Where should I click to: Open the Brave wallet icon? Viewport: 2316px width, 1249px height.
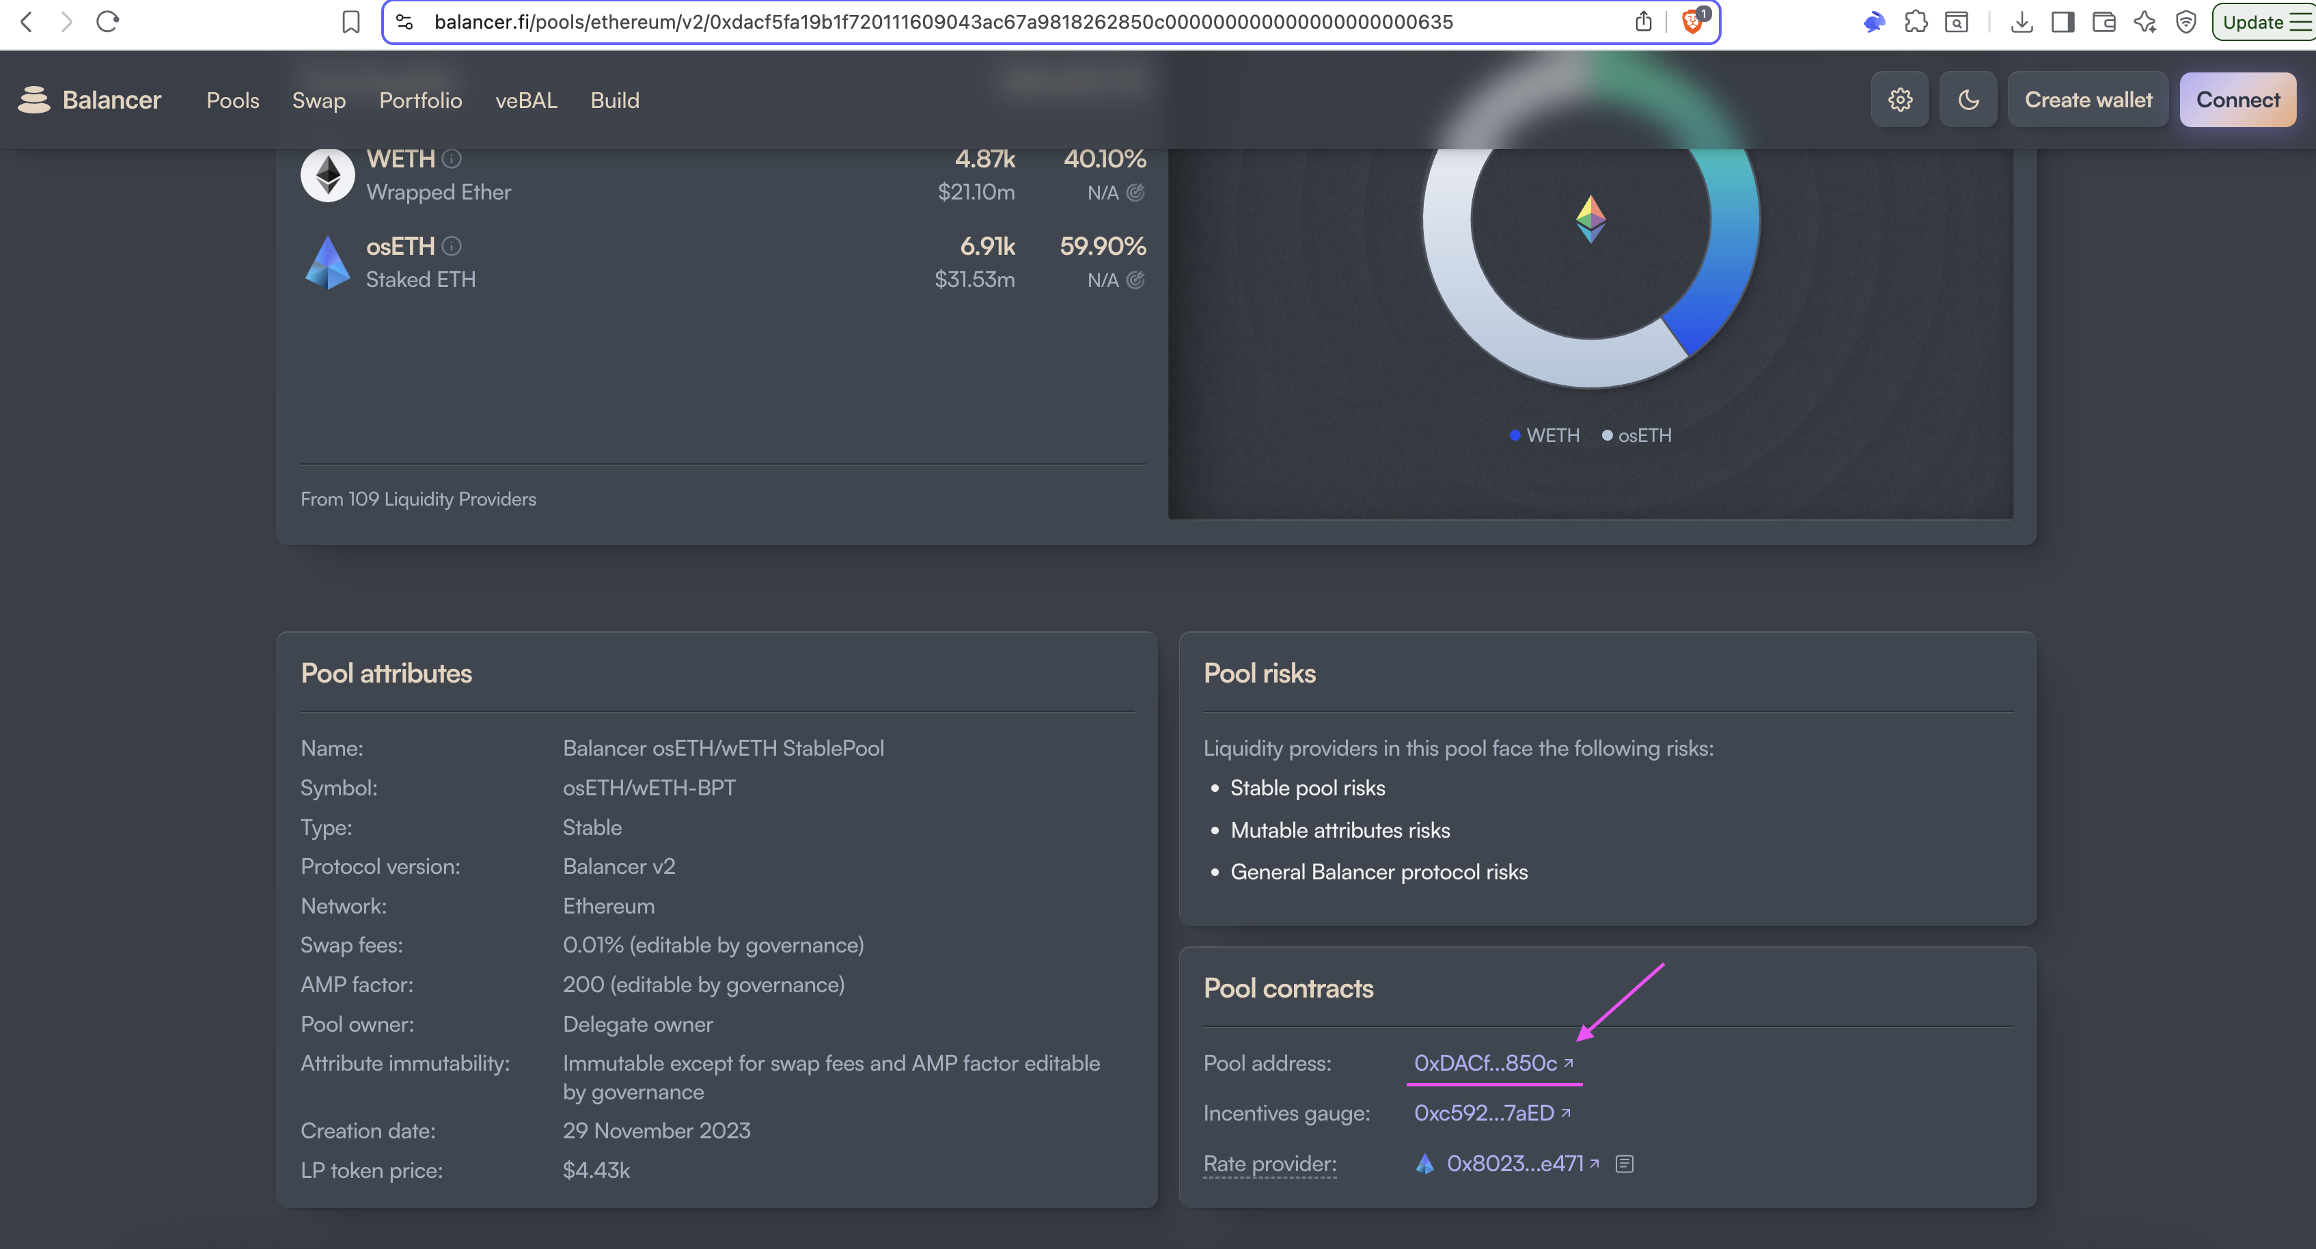(2104, 22)
